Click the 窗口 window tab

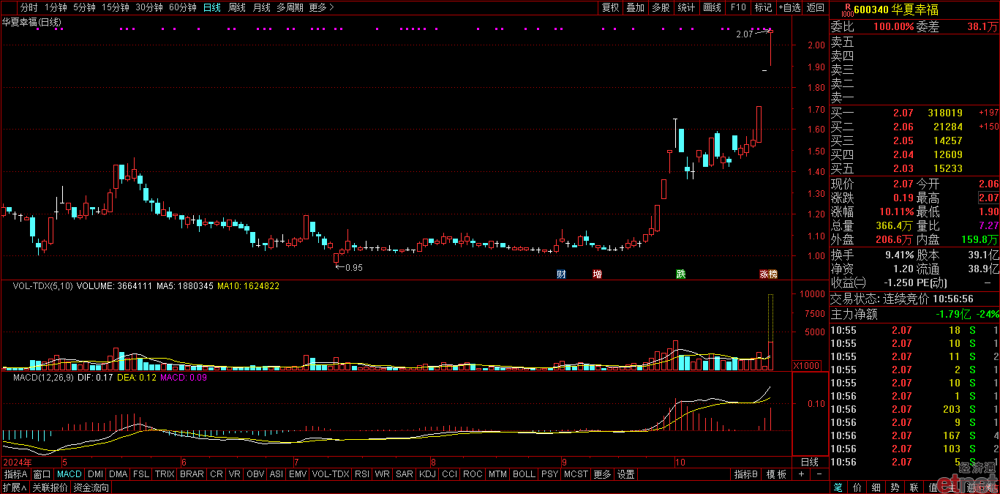pyautogui.click(x=42, y=474)
